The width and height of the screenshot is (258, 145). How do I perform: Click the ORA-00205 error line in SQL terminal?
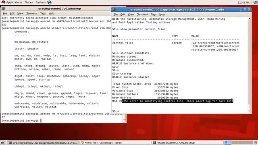tap(173, 101)
